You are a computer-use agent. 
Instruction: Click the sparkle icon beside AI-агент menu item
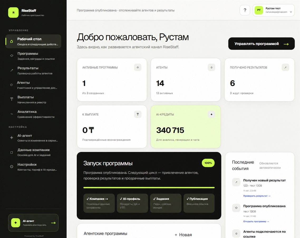(x=12, y=137)
